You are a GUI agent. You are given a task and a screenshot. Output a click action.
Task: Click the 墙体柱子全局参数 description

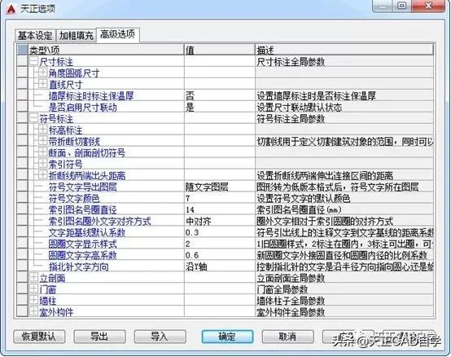coord(291,301)
